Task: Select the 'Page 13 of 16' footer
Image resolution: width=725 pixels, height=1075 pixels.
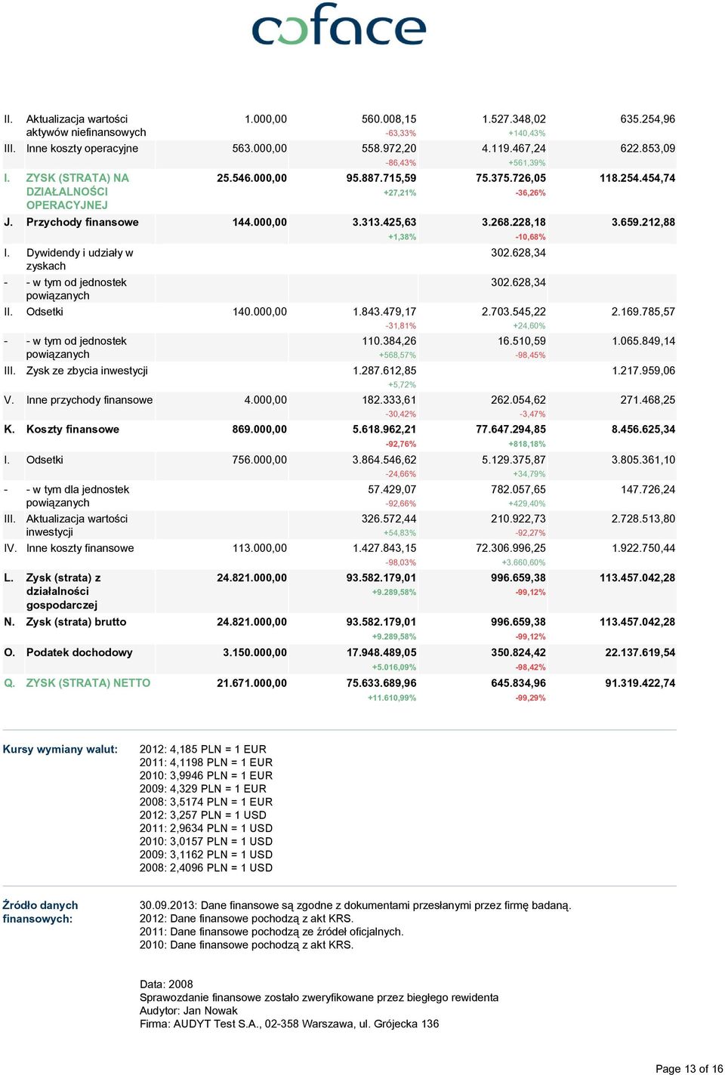Action: point(689,1069)
